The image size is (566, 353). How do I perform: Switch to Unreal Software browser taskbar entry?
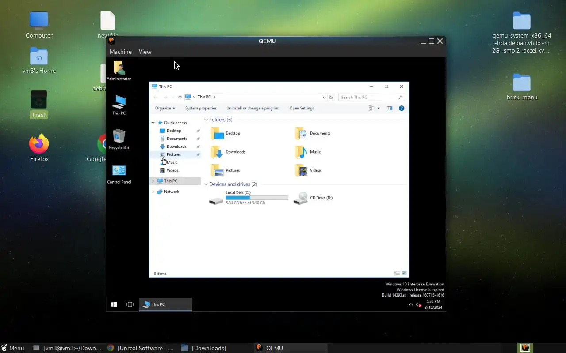click(141, 348)
